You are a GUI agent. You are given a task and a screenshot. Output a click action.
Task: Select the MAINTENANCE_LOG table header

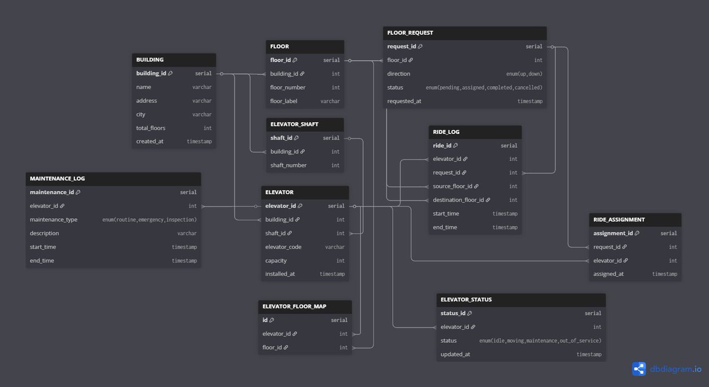[x=113, y=179]
